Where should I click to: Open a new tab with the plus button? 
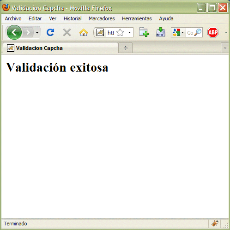[126, 48]
